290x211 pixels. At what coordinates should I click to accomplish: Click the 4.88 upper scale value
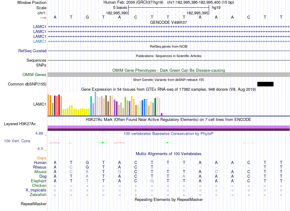click(x=39, y=133)
